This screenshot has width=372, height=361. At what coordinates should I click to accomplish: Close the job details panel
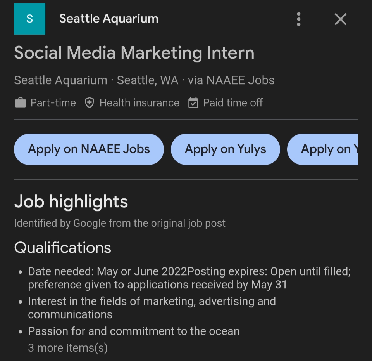[340, 19]
